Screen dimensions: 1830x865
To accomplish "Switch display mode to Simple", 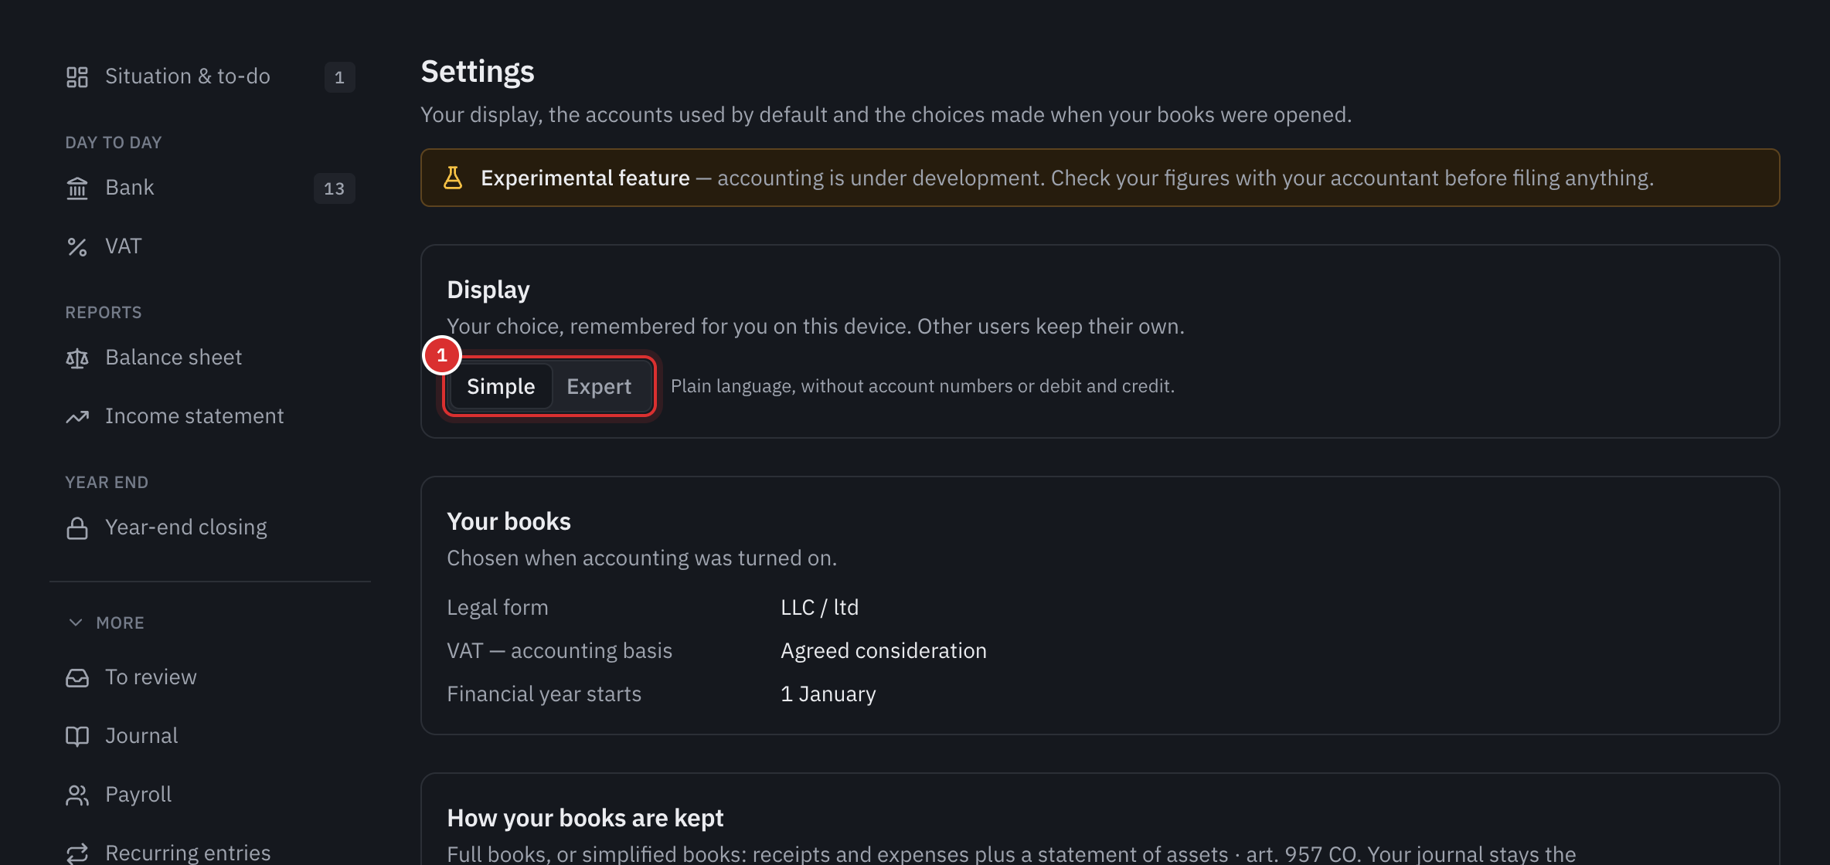I will point(501,386).
